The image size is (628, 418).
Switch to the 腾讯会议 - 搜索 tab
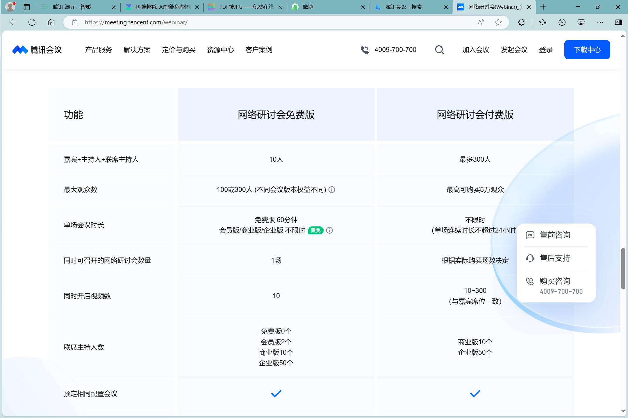pyautogui.click(x=411, y=7)
